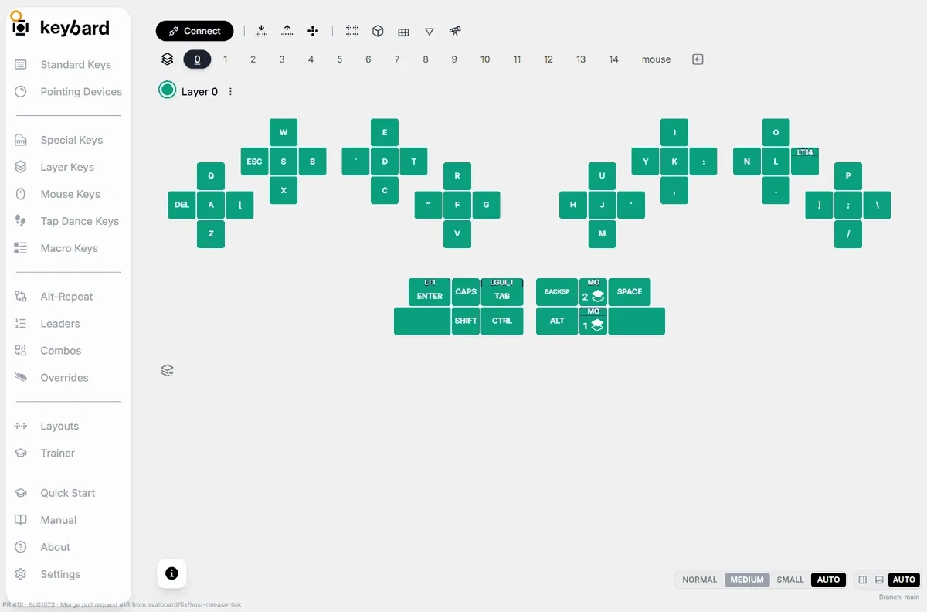Open the Layer 0 three-dot options menu
The image size is (927, 612).
(x=230, y=91)
